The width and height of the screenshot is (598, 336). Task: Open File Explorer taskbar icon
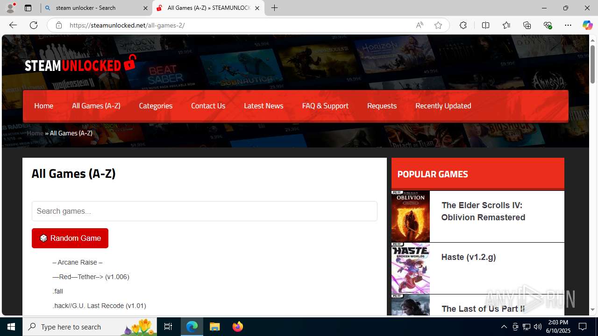214,327
